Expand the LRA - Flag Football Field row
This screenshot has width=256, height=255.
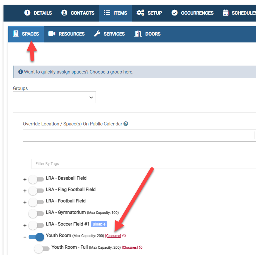click(x=25, y=191)
